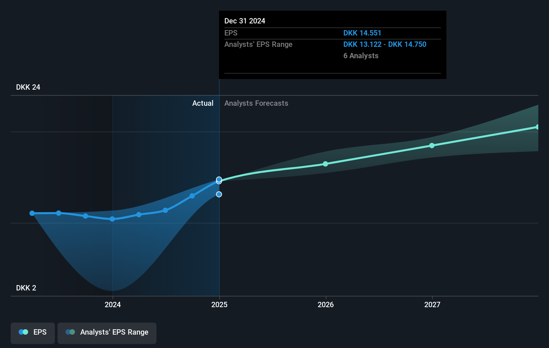Click the final forecast point at the right edge

click(x=538, y=127)
